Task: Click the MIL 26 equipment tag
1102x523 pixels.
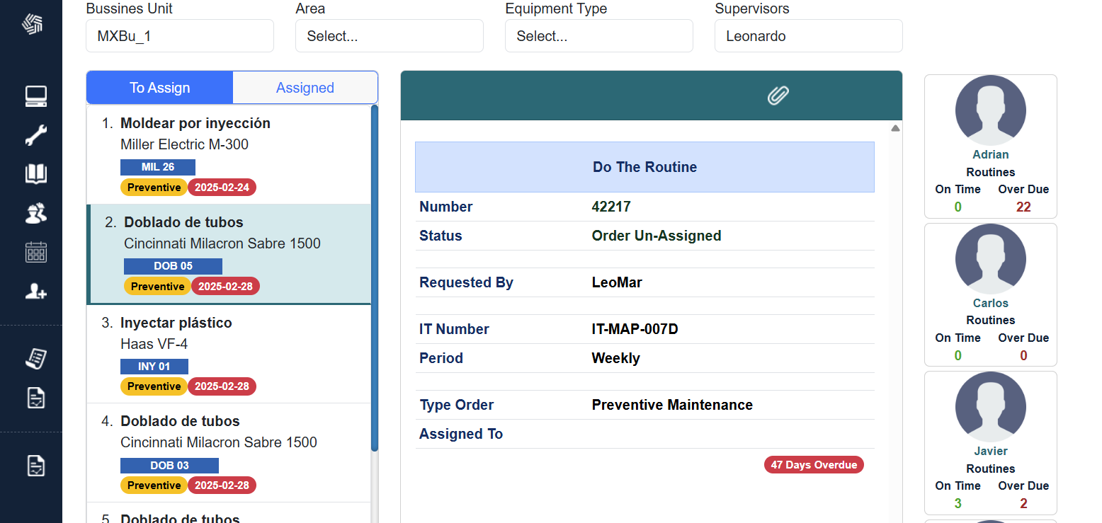Action: (x=158, y=167)
